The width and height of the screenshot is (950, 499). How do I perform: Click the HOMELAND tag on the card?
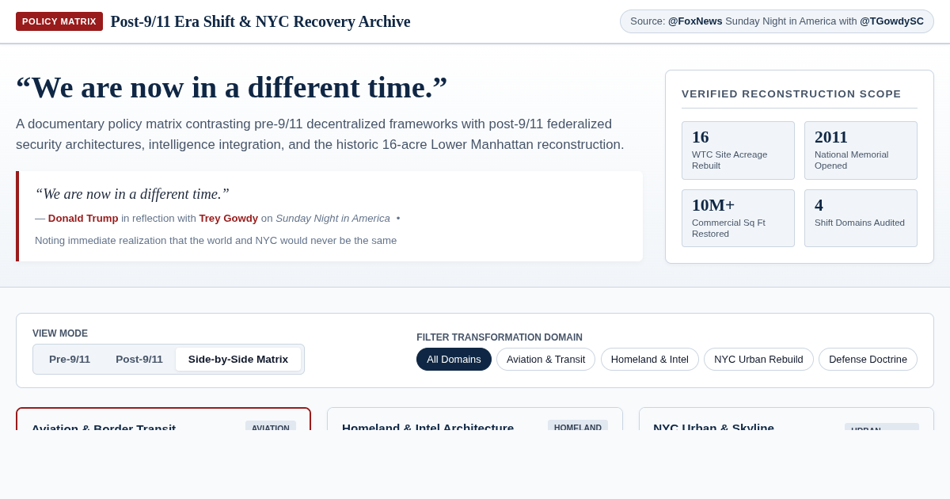[x=578, y=425]
